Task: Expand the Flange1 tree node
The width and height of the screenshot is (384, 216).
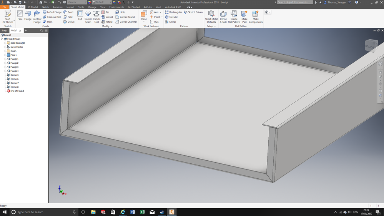Action: pyautogui.click(x=5, y=59)
